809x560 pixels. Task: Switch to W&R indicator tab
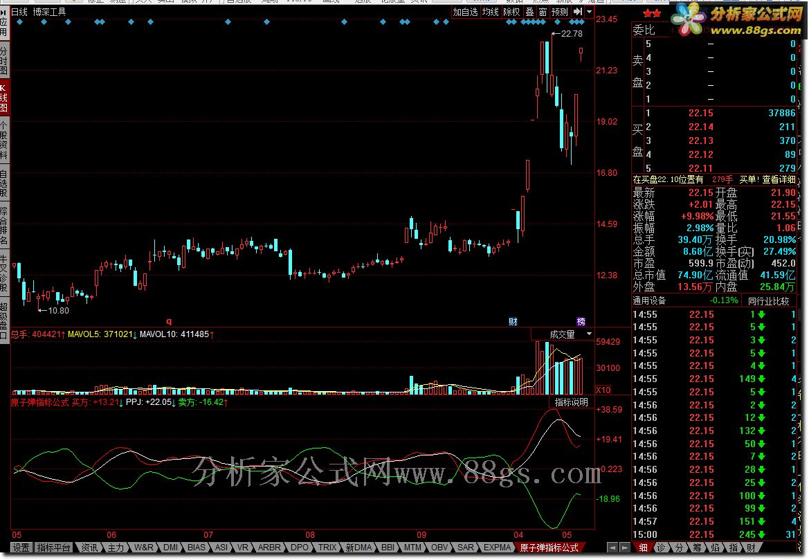pos(143,548)
